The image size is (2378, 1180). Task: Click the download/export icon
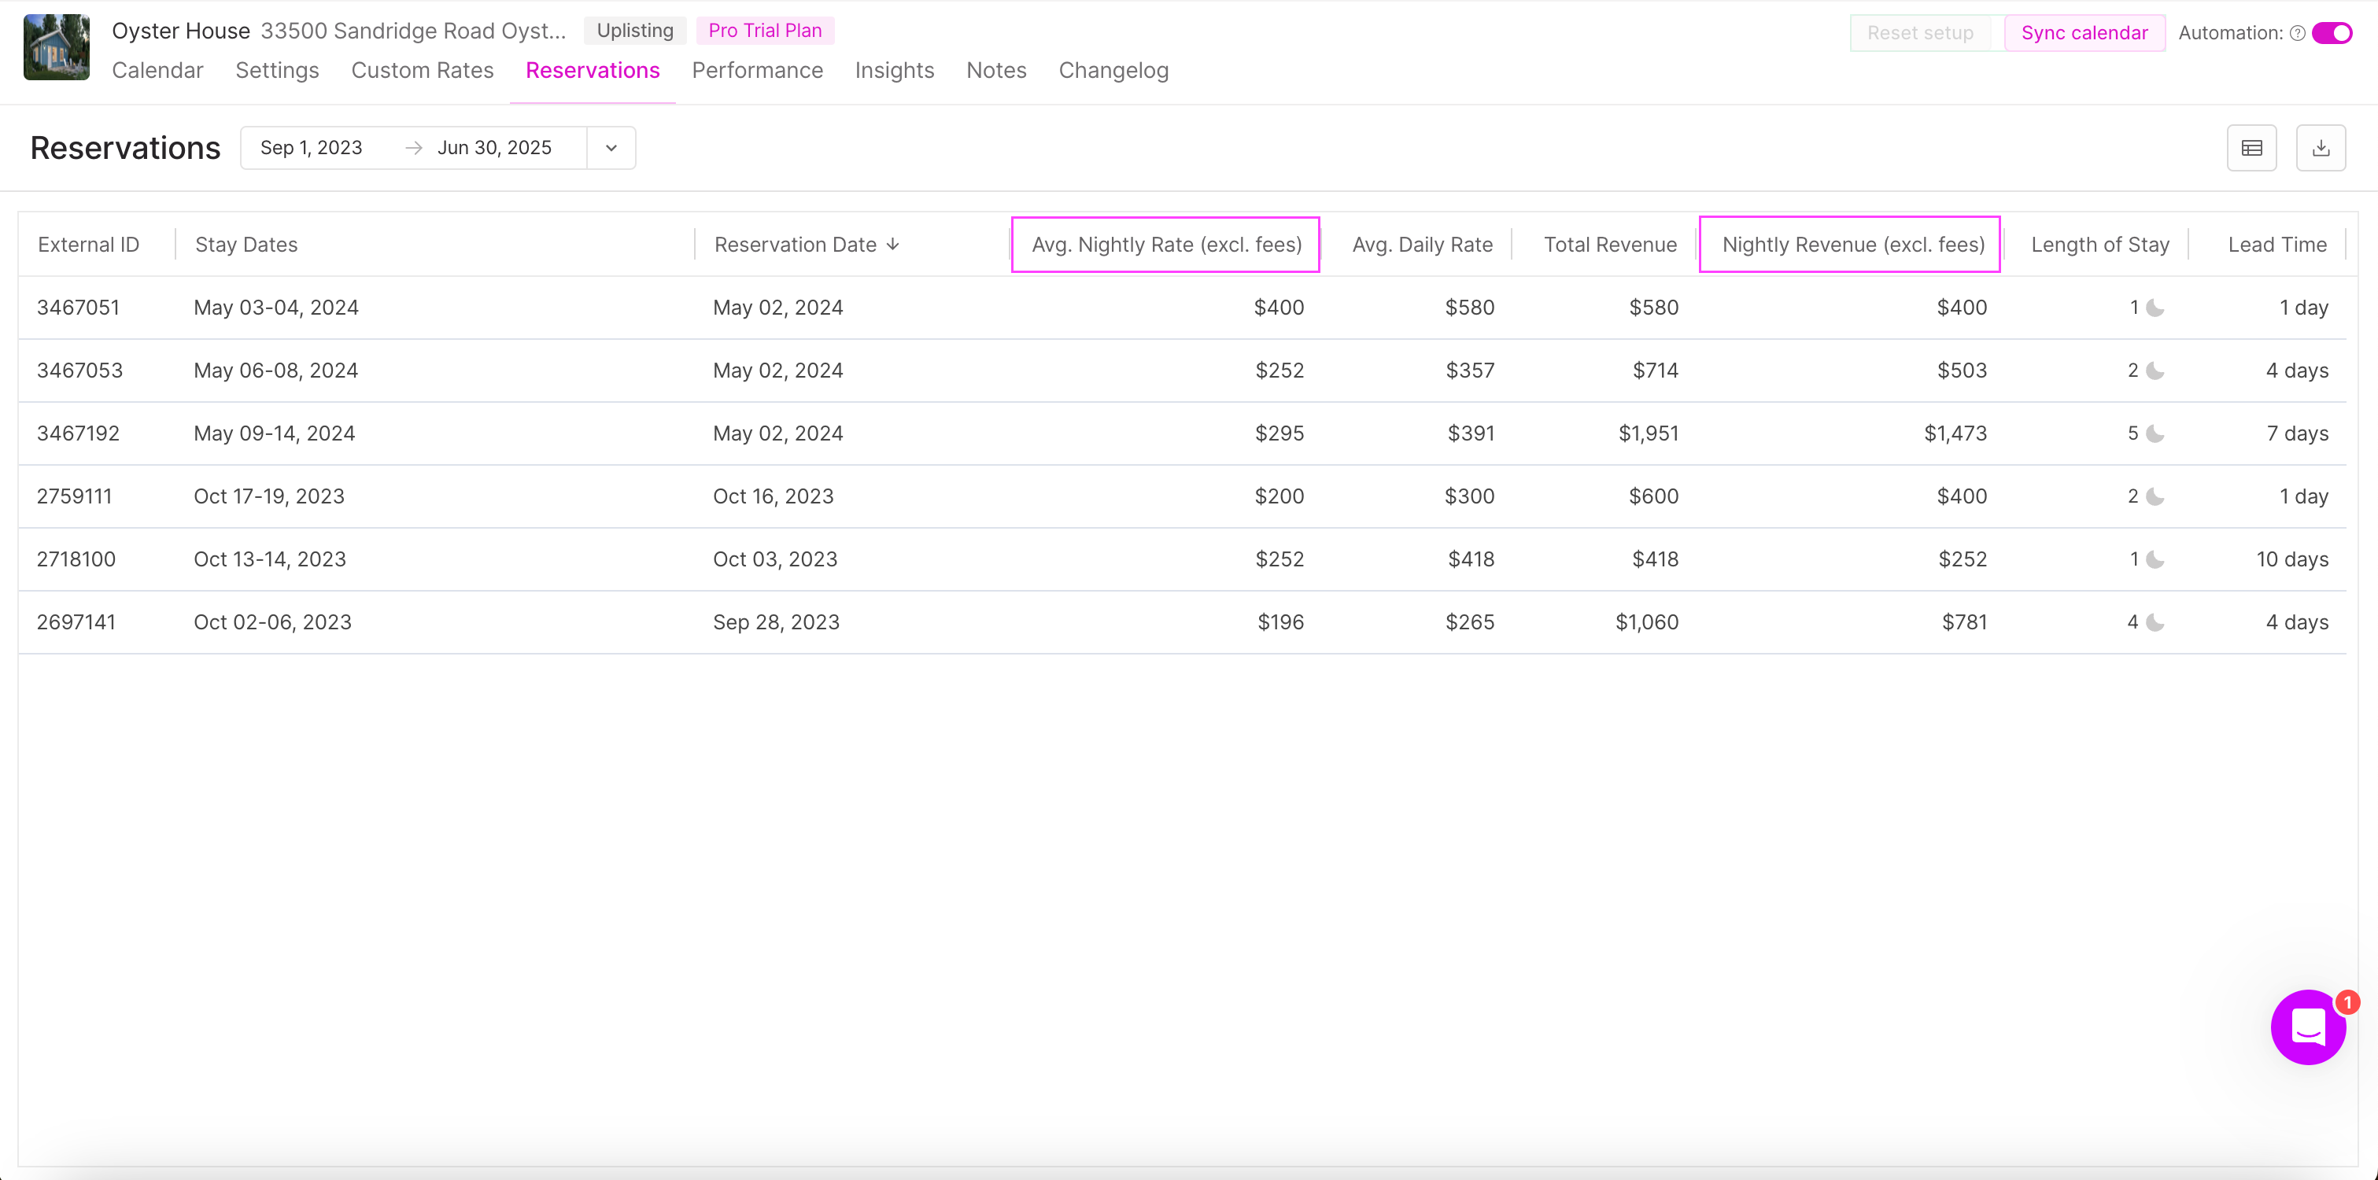pos(2322,147)
